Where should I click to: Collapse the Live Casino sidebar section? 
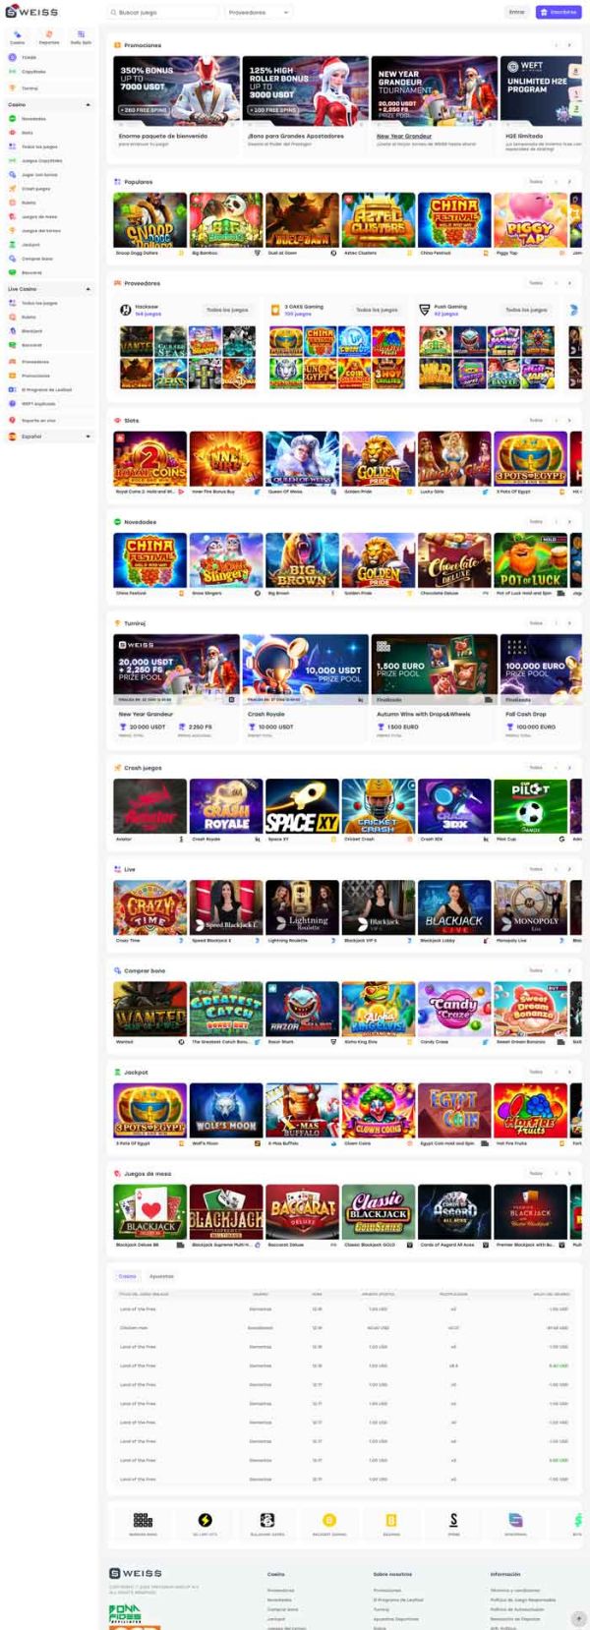pos(88,289)
